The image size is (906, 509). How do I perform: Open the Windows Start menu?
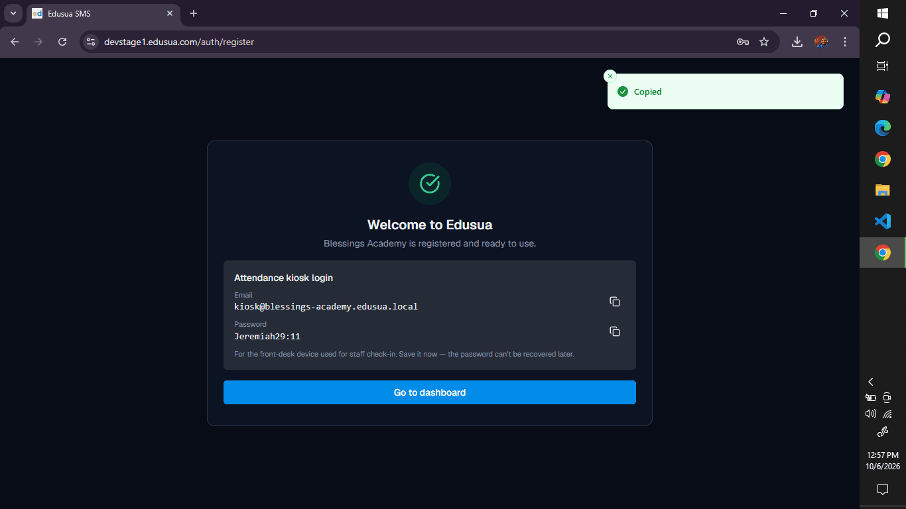[x=883, y=13]
